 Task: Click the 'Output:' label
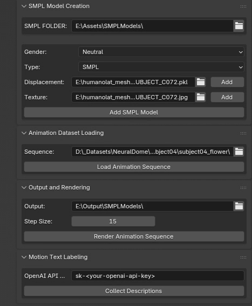[35, 206]
